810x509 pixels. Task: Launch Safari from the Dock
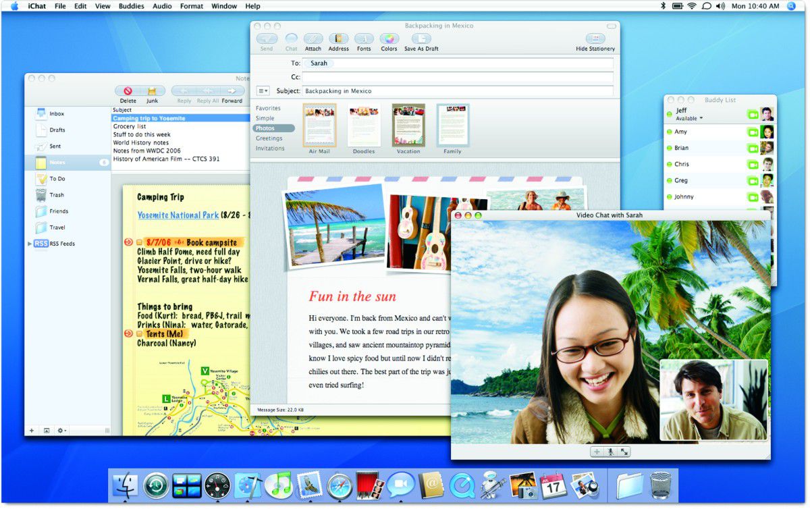coord(340,485)
